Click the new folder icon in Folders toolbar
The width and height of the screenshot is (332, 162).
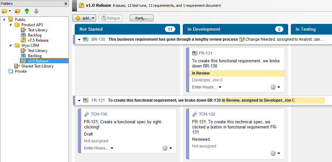(x=5, y=11)
